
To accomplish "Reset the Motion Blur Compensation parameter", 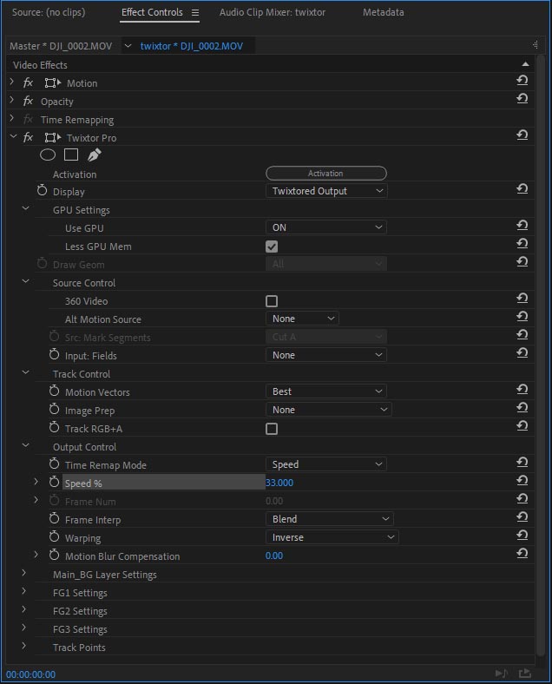I will tap(522, 554).
